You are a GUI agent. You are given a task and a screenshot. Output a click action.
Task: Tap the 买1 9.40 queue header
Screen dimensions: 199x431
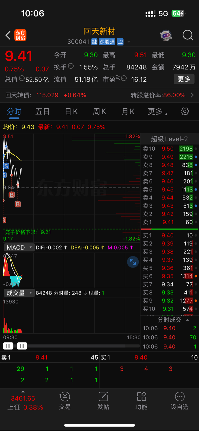149,357
